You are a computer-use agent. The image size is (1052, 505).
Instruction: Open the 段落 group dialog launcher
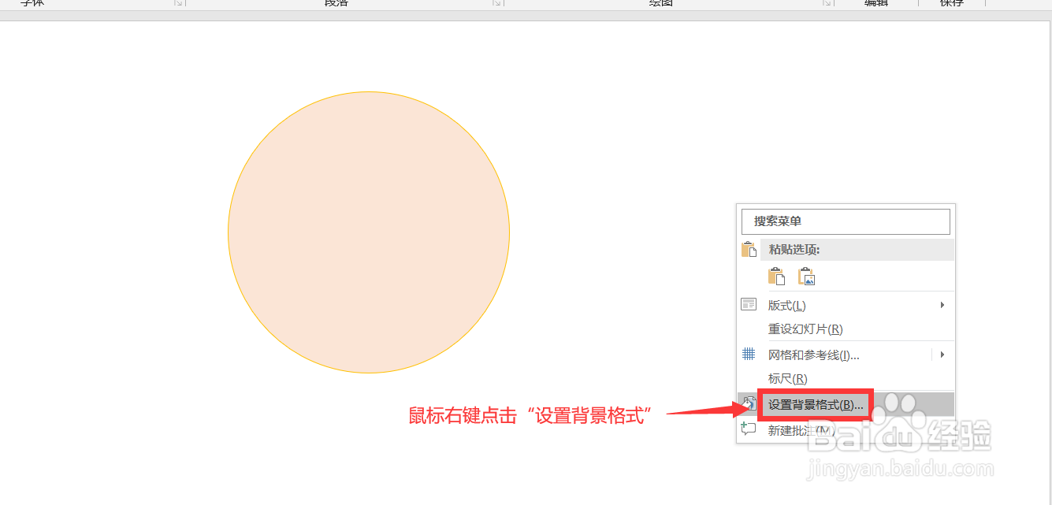tap(496, 4)
